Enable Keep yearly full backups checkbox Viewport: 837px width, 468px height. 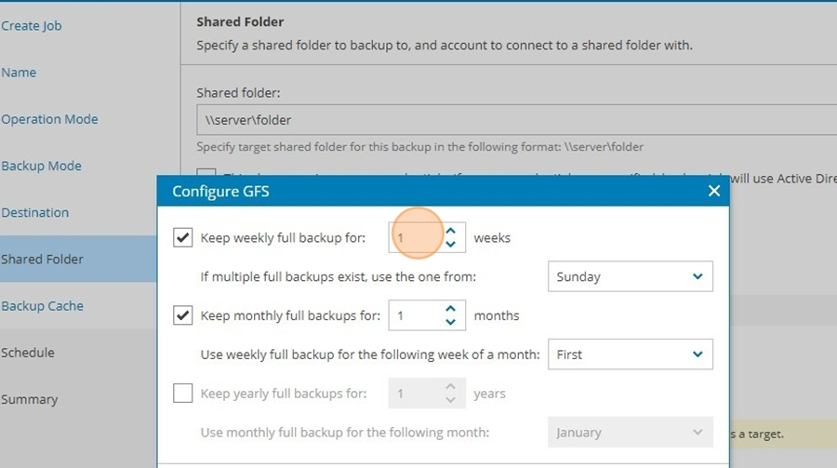pyautogui.click(x=182, y=394)
